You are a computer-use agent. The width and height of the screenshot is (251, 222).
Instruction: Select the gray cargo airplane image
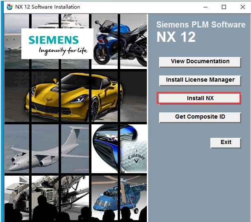47,150
